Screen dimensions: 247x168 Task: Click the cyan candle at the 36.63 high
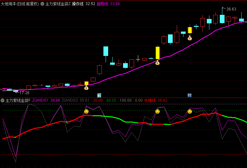pos(222,19)
